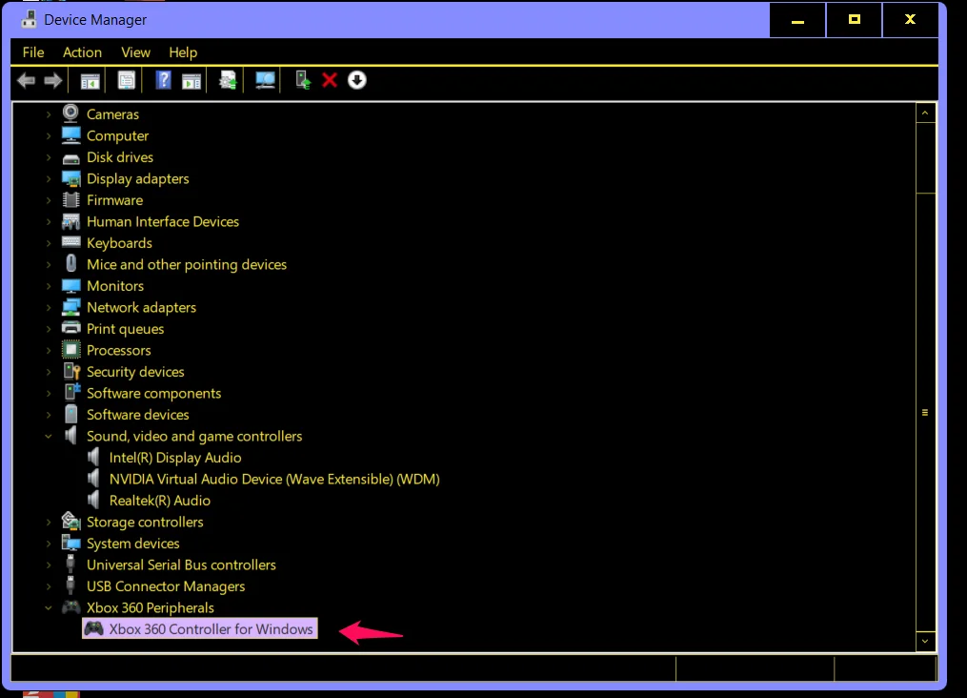
Task: Expand the Cameras category
Action: pyautogui.click(x=49, y=114)
